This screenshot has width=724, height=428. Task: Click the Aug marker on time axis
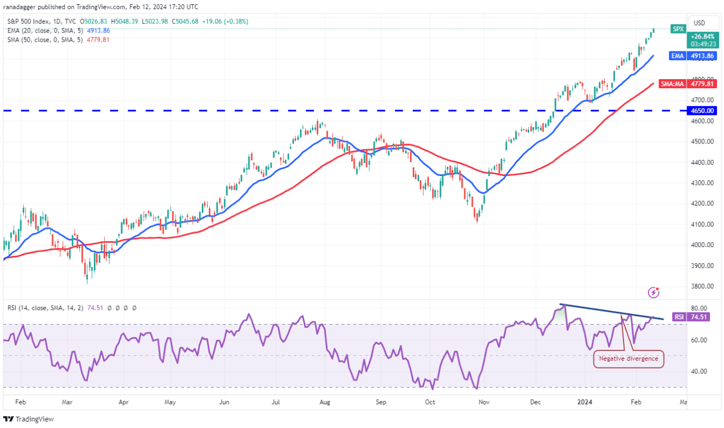click(324, 403)
